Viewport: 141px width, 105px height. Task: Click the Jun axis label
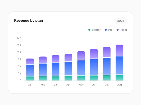94,84
